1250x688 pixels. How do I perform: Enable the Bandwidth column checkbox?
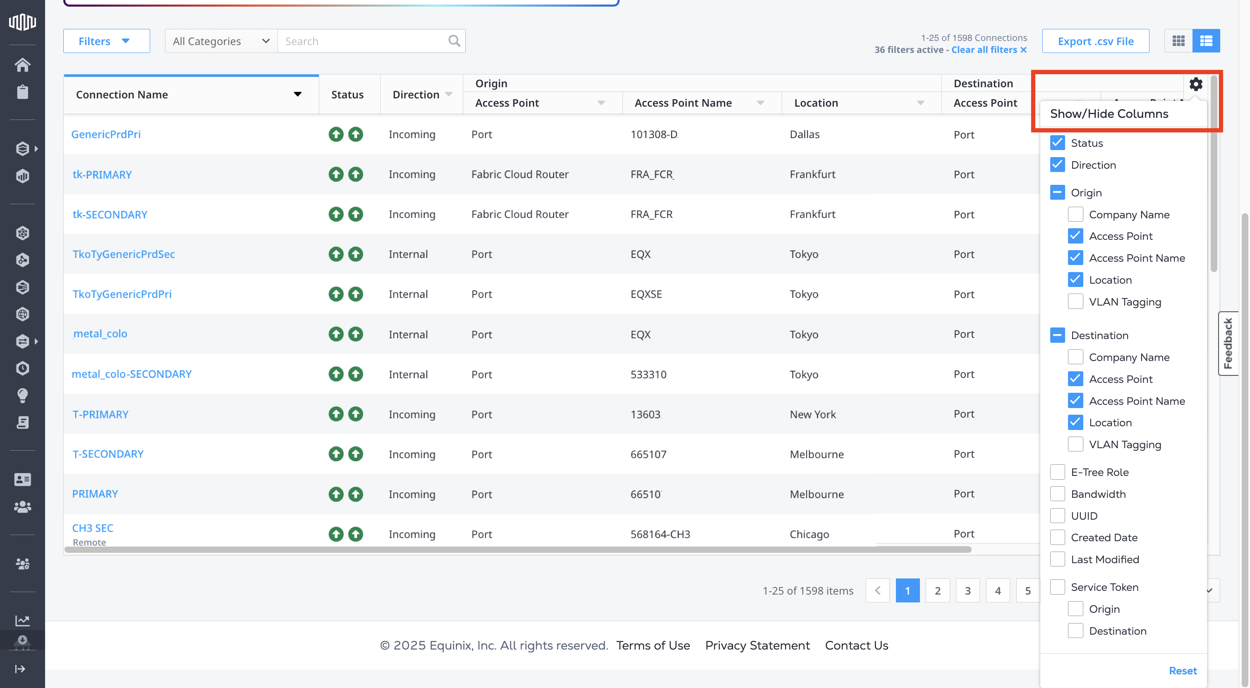pos(1057,494)
